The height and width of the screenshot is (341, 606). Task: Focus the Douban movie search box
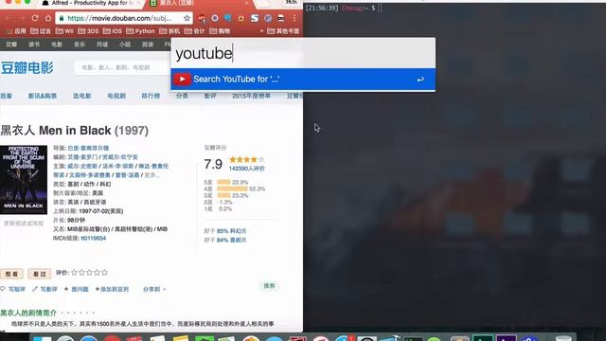coord(122,67)
